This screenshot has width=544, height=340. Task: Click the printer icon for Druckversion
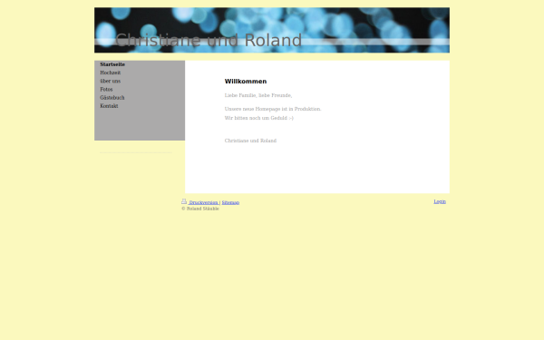(x=184, y=201)
